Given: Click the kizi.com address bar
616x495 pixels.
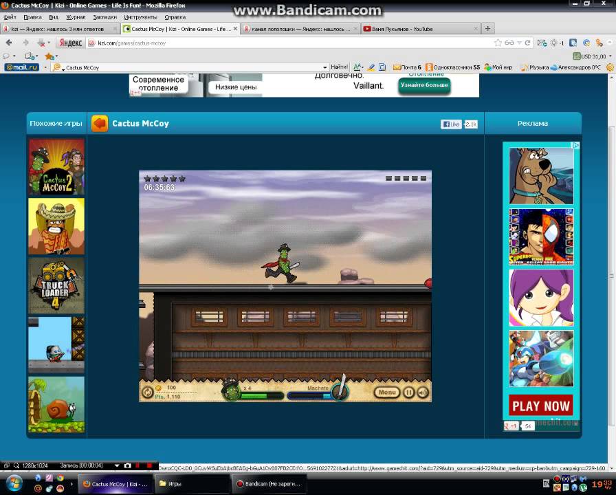Looking at the screenshot, I should pyautogui.click(x=291, y=43).
